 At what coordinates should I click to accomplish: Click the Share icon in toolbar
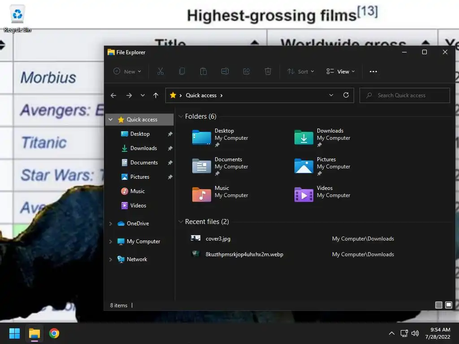(x=247, y=71)
